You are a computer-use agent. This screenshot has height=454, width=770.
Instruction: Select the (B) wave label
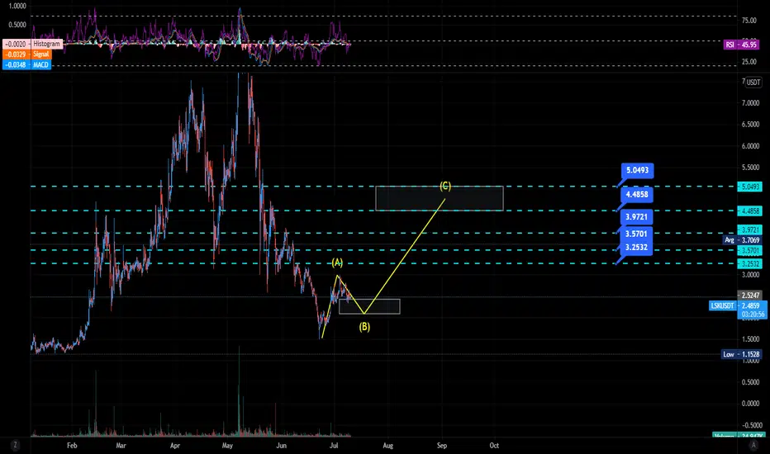point(364,326)
